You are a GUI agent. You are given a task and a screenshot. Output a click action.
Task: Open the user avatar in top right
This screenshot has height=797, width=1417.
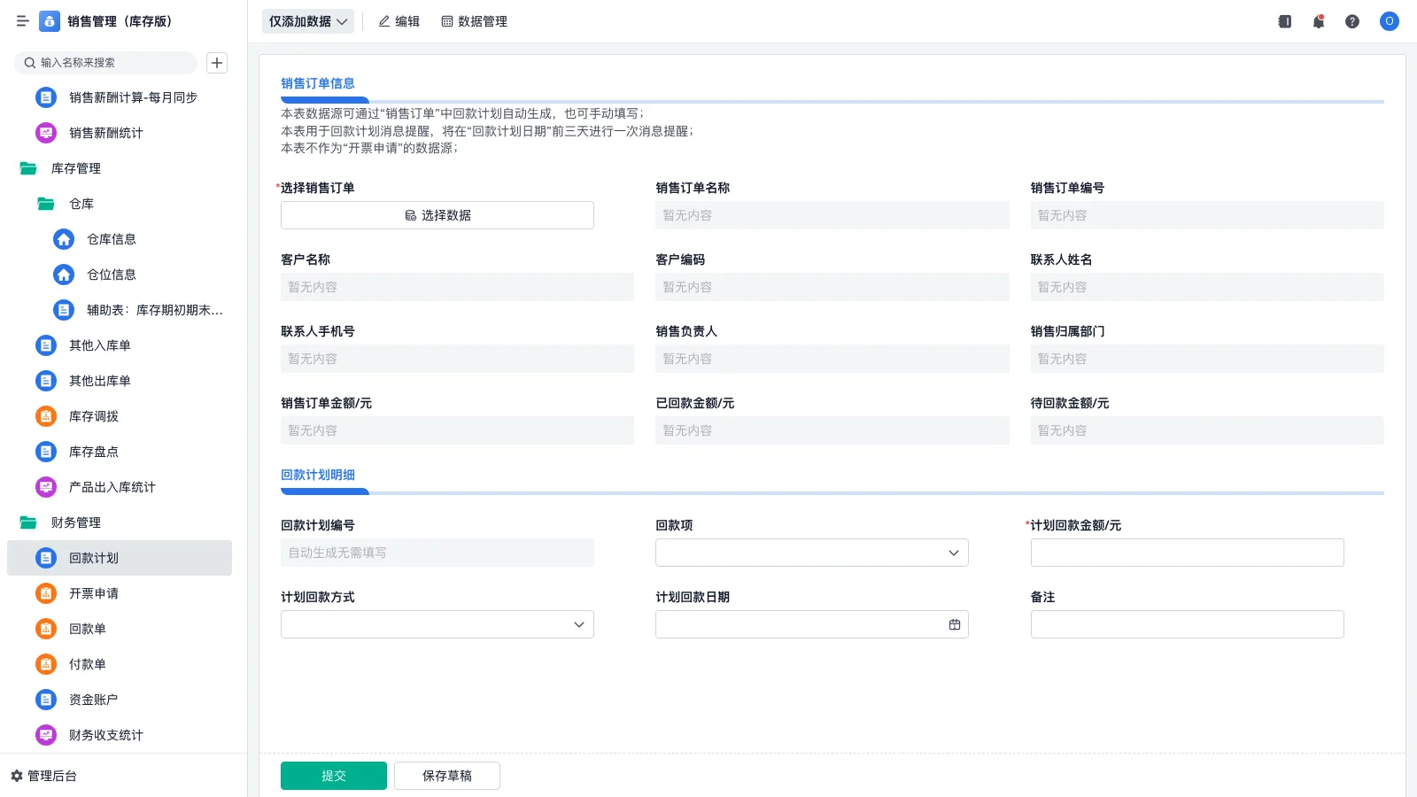1388,21
